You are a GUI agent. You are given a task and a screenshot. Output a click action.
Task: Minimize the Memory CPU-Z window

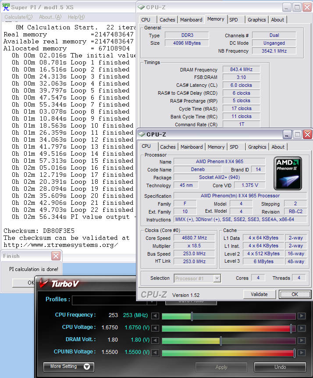pos(287,7)
